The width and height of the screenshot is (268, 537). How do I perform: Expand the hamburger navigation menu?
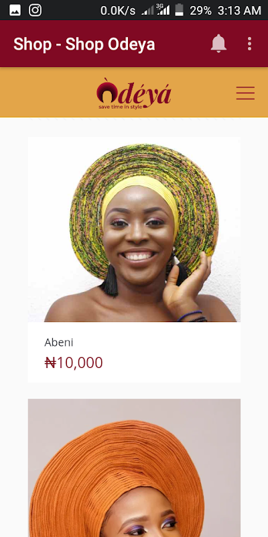(245, 93)
